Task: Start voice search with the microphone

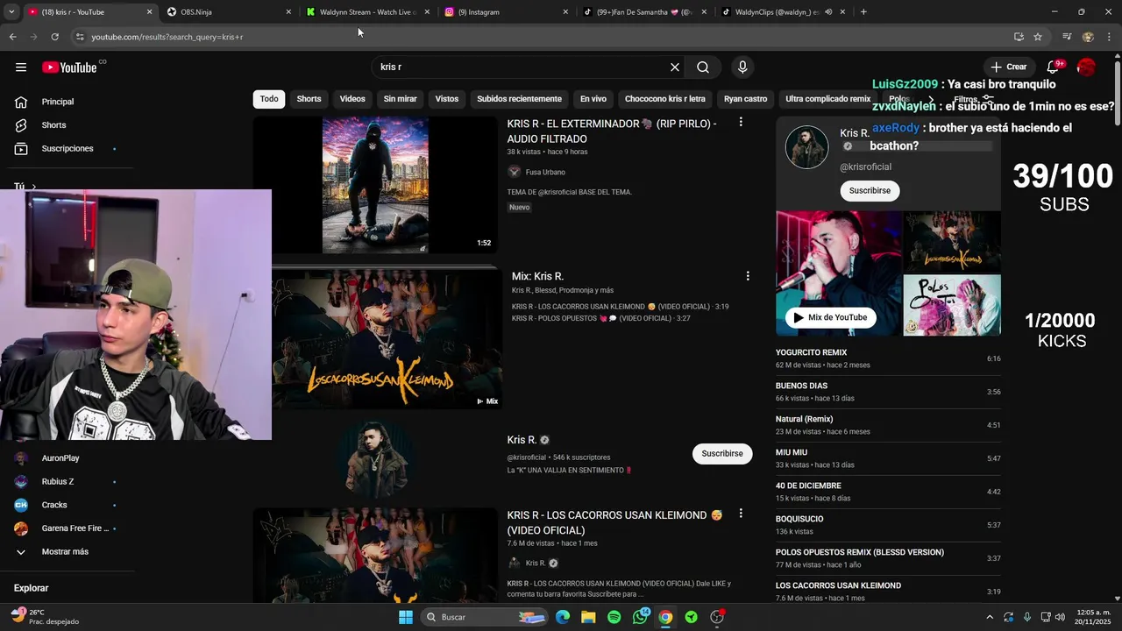Action: pyautogui.click(x=742, y=67)
